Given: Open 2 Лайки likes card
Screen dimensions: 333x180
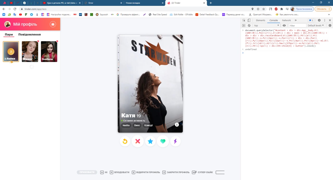Looking at the screenshot, I should (11, 52).
